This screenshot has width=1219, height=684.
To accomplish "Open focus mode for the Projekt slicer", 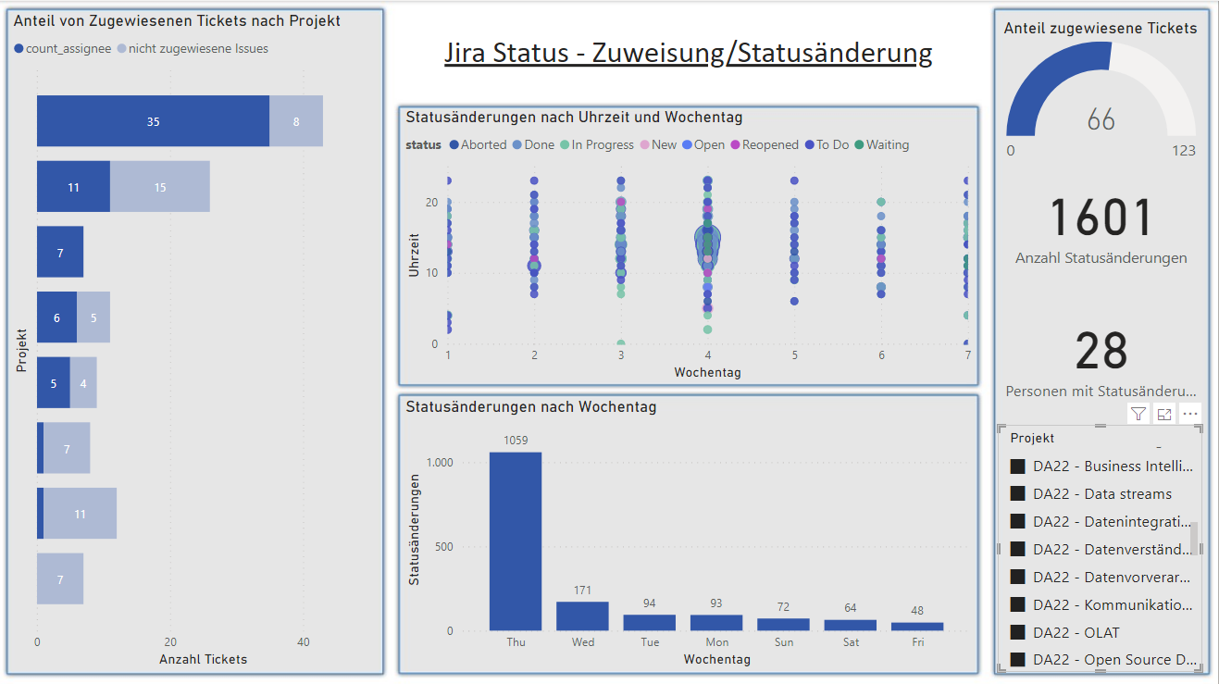I will coord(1164,415).
